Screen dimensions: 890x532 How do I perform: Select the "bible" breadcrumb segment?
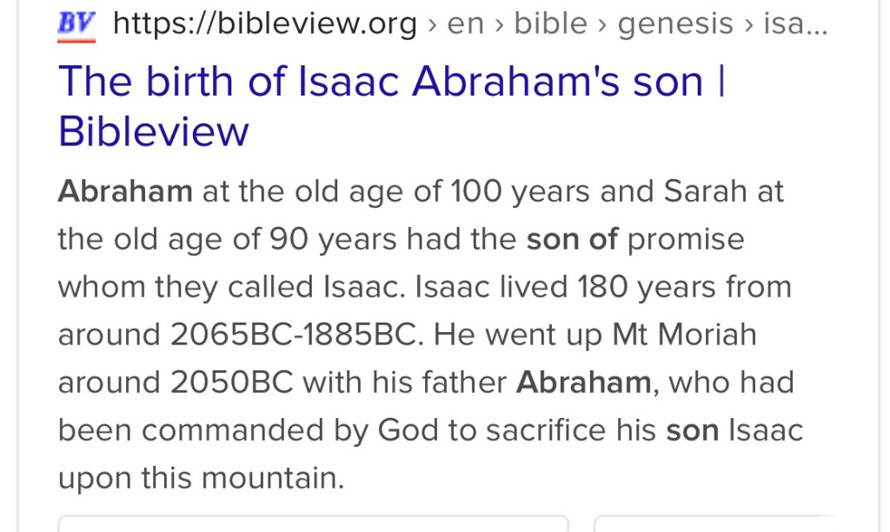(x=551, y=25)
